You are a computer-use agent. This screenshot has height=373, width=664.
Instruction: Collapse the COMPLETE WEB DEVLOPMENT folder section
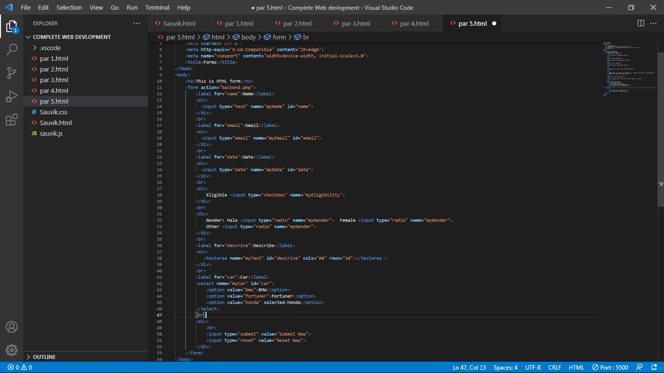tap(86, 37)
